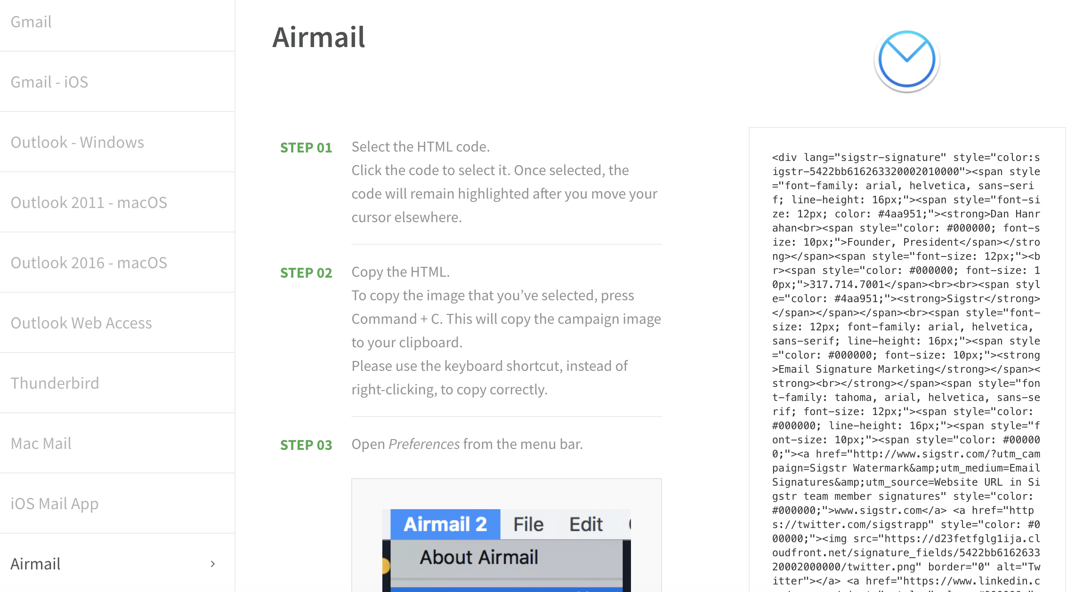Open the Outlook Web Access instructions
Viewport: 1083px width, 592px height.
[117, 323]
